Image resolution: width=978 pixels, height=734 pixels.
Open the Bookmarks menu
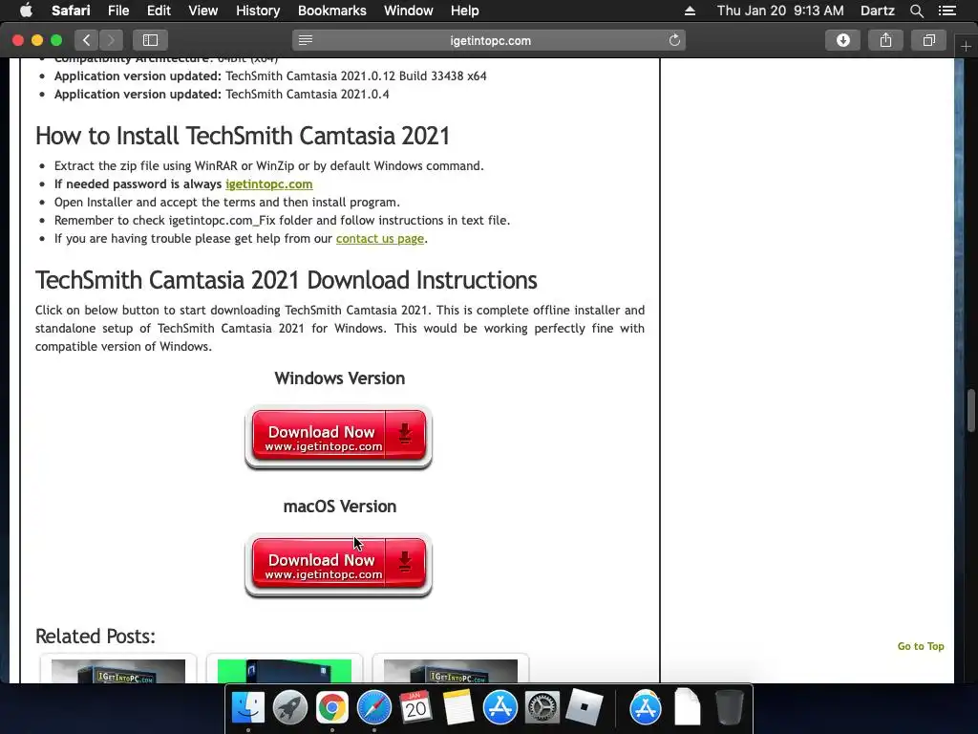(331, 11)
